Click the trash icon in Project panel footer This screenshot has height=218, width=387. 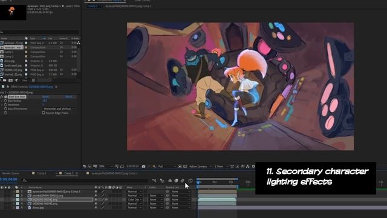coord(33,80)
